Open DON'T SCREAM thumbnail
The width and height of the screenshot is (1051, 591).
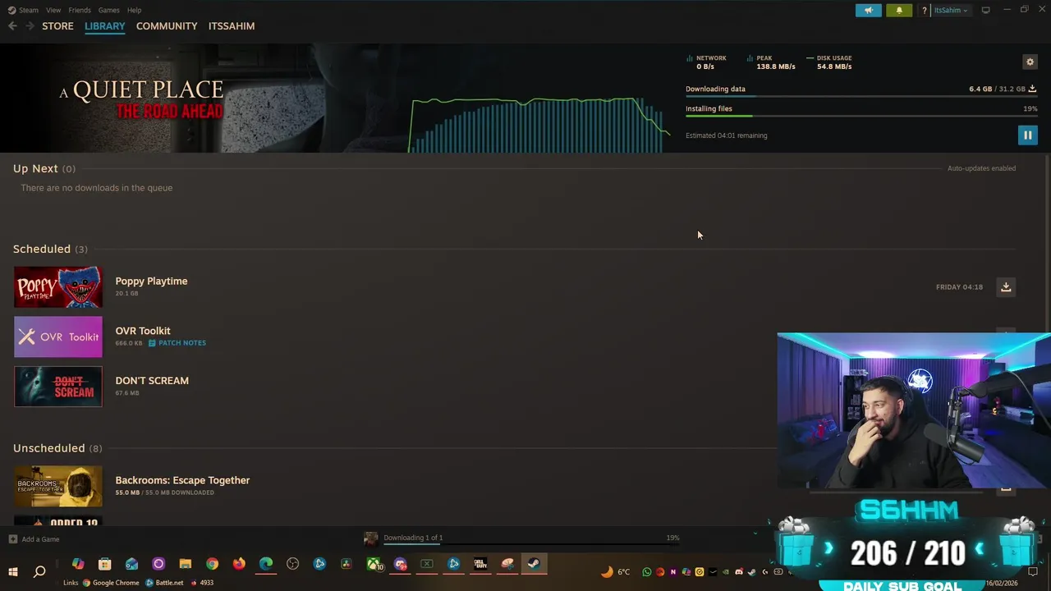click(58, 387)
